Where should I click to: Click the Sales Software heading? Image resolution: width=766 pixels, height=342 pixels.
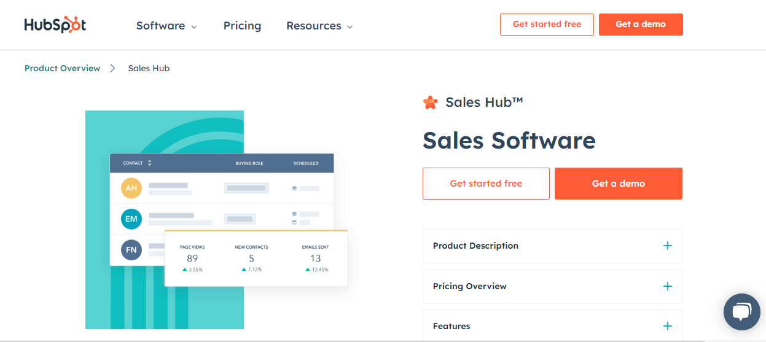[x=509, y=141]
